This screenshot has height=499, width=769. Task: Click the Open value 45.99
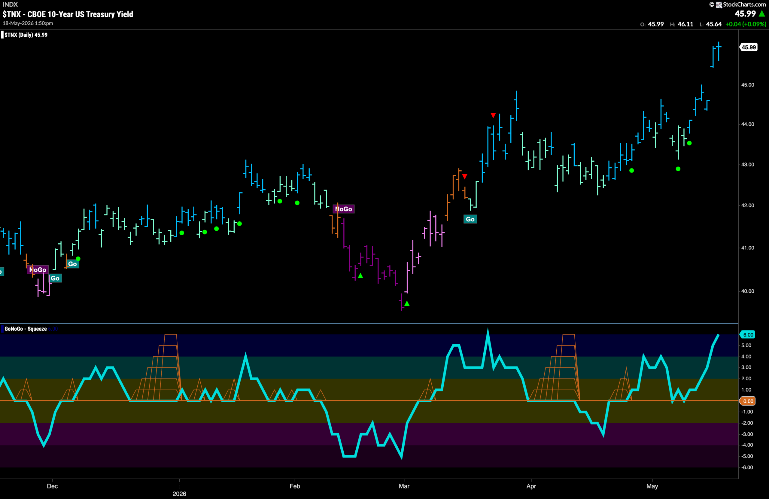(656, 24)
